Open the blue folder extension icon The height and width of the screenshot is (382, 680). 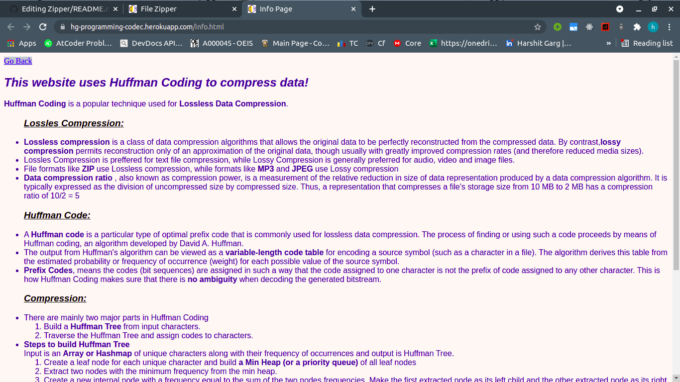(573, 27)
